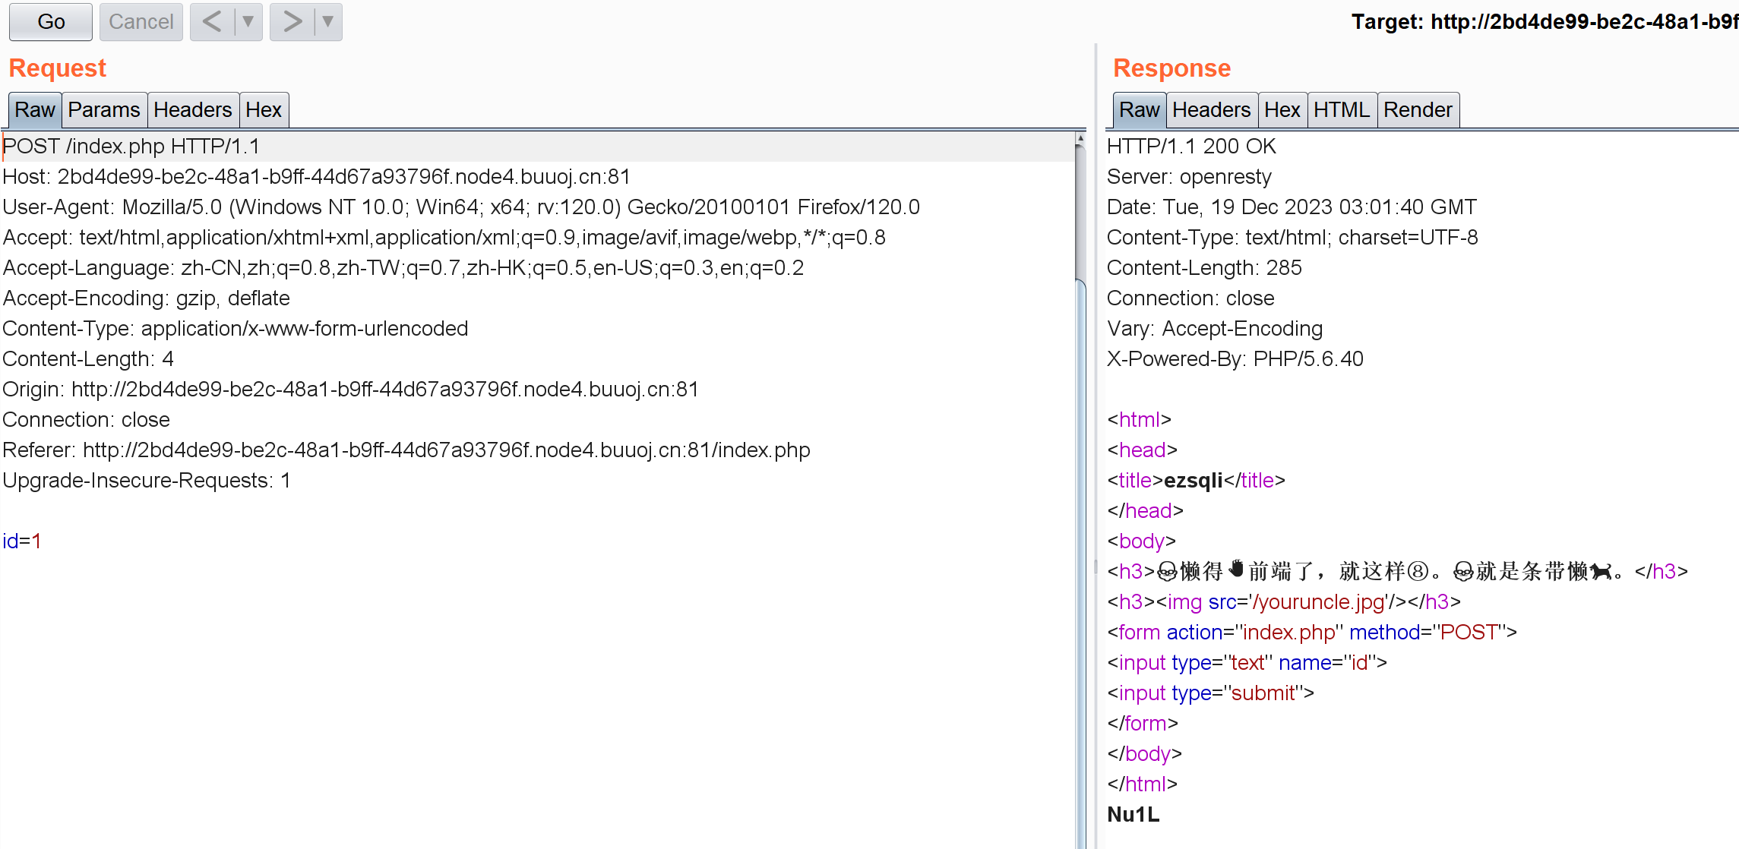Select the Response Raw tab
Screen dimensions: 1739x849
pos(1139,110)
